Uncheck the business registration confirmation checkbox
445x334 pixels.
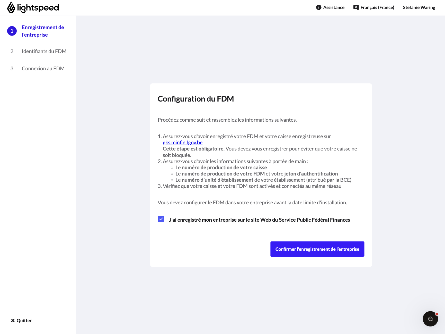coord(161,219)
